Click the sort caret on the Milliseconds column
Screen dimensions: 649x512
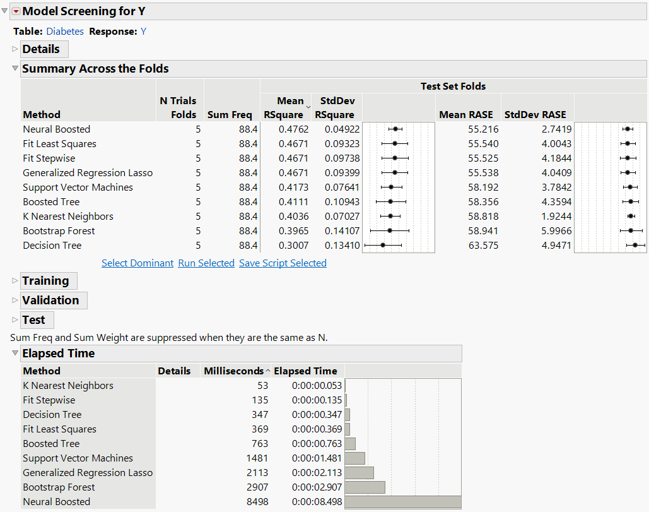[268, 371]
